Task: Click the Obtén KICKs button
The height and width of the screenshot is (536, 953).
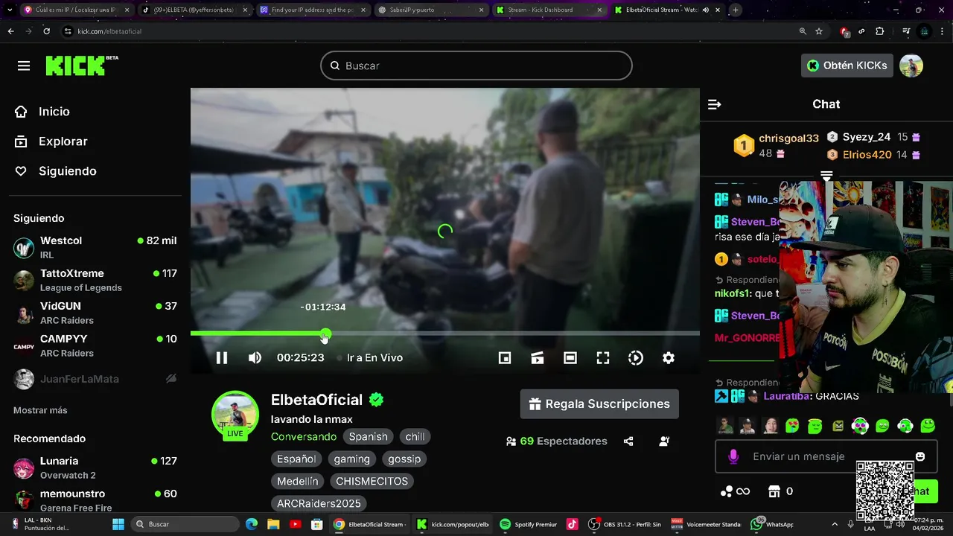Action: point(847,66)
